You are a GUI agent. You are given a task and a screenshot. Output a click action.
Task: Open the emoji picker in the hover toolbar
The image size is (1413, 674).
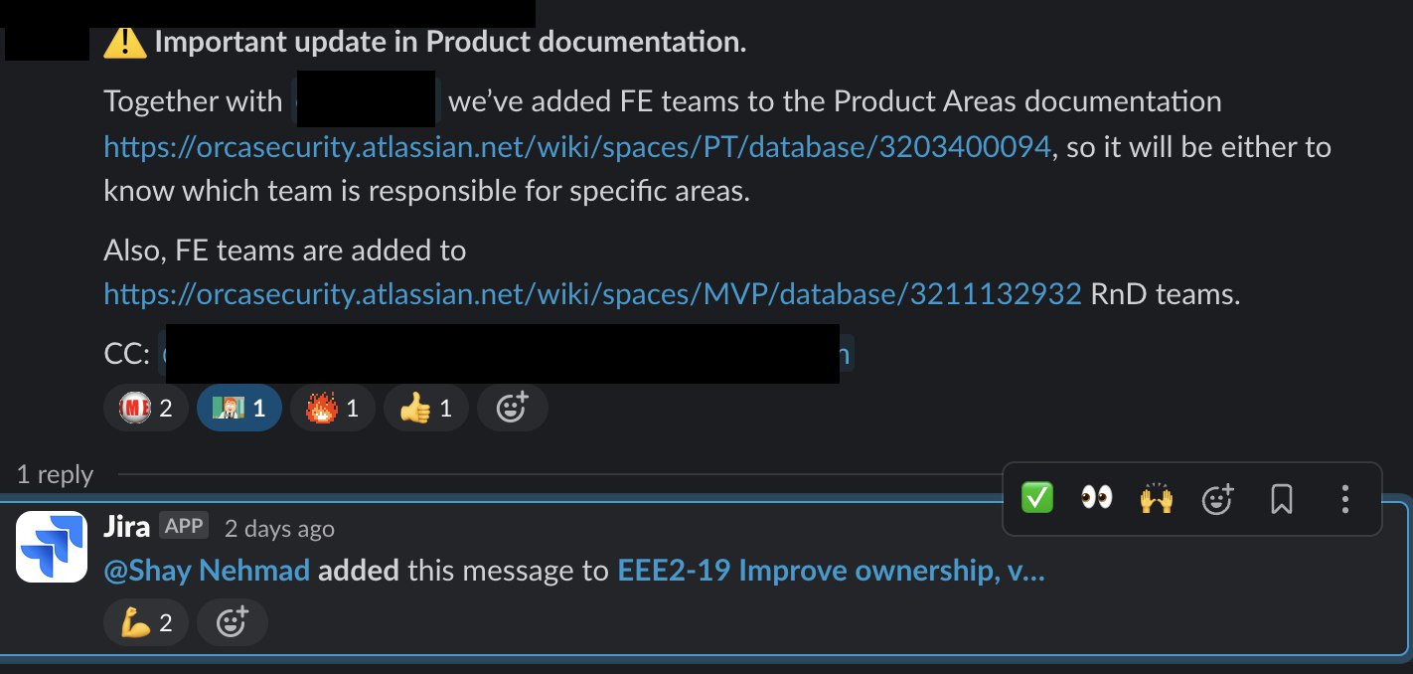1217,498
